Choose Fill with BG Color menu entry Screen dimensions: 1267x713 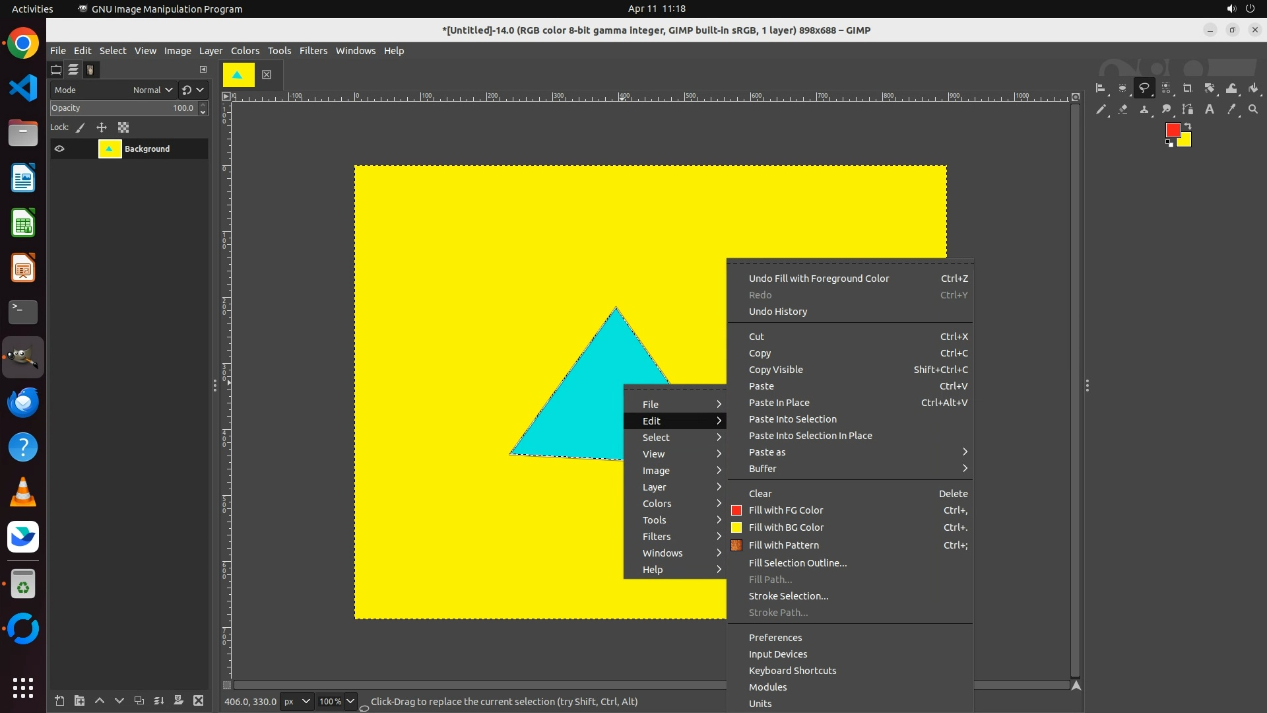pos(786,527)
